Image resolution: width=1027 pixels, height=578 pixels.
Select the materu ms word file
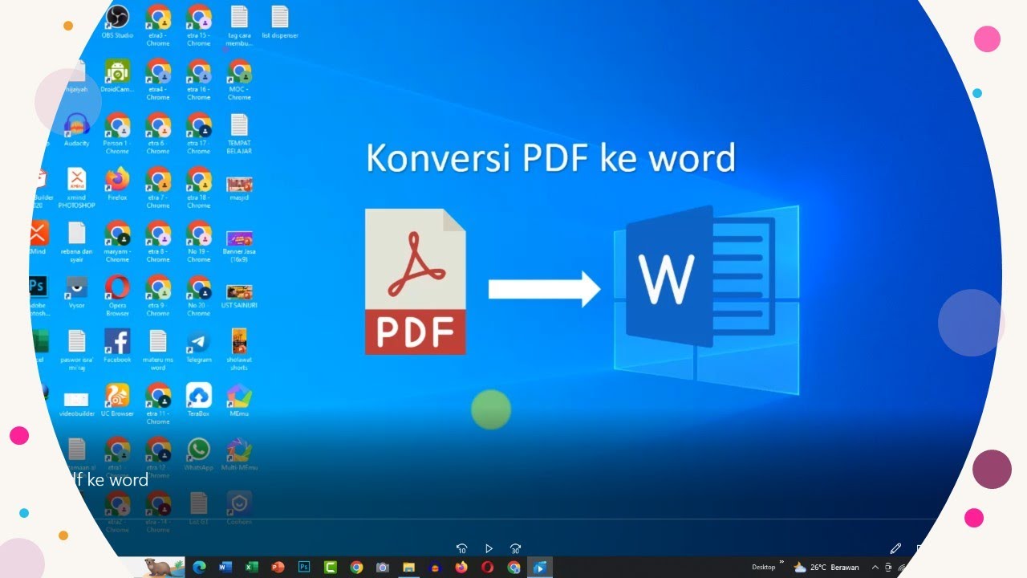tap(158, 349)
